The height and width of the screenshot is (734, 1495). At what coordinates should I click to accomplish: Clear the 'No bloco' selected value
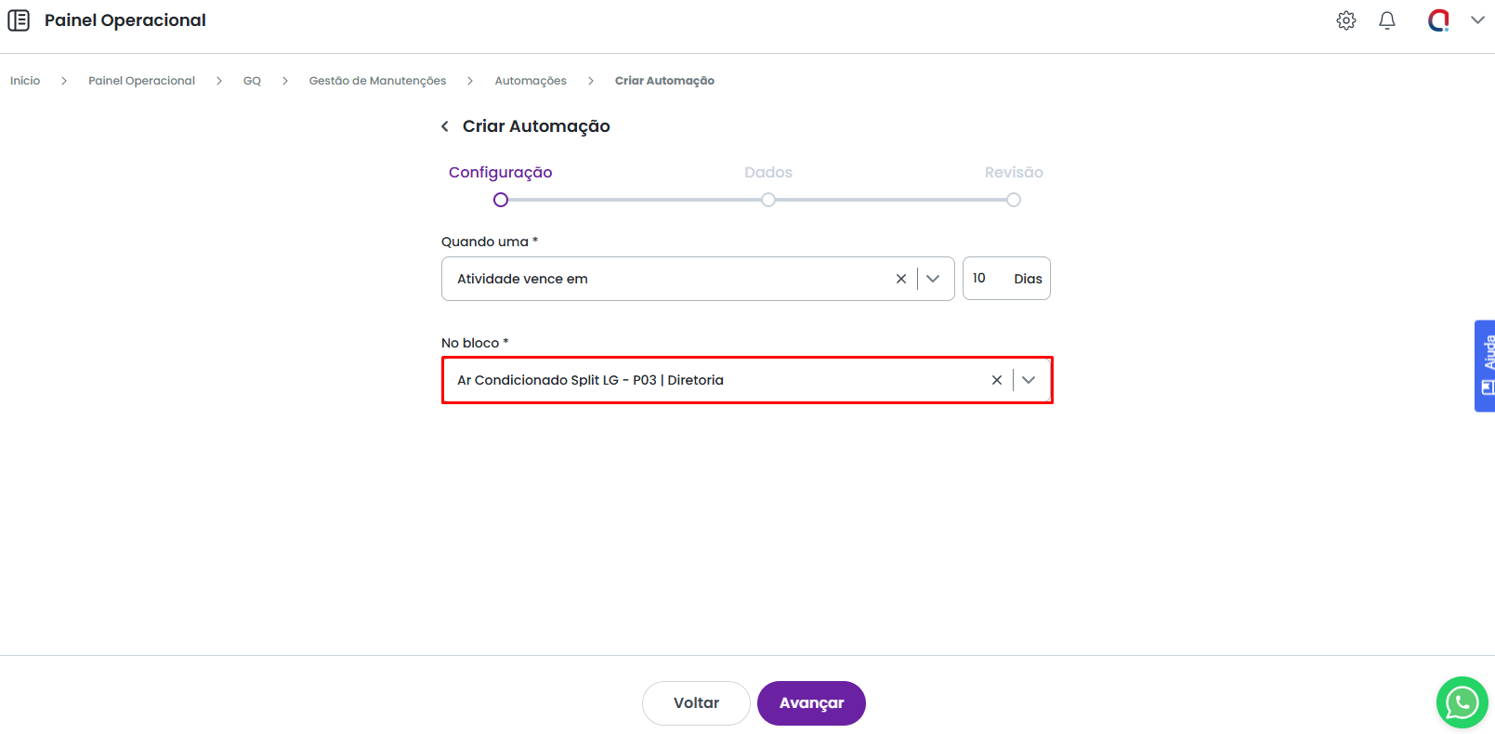click(996, 380)
